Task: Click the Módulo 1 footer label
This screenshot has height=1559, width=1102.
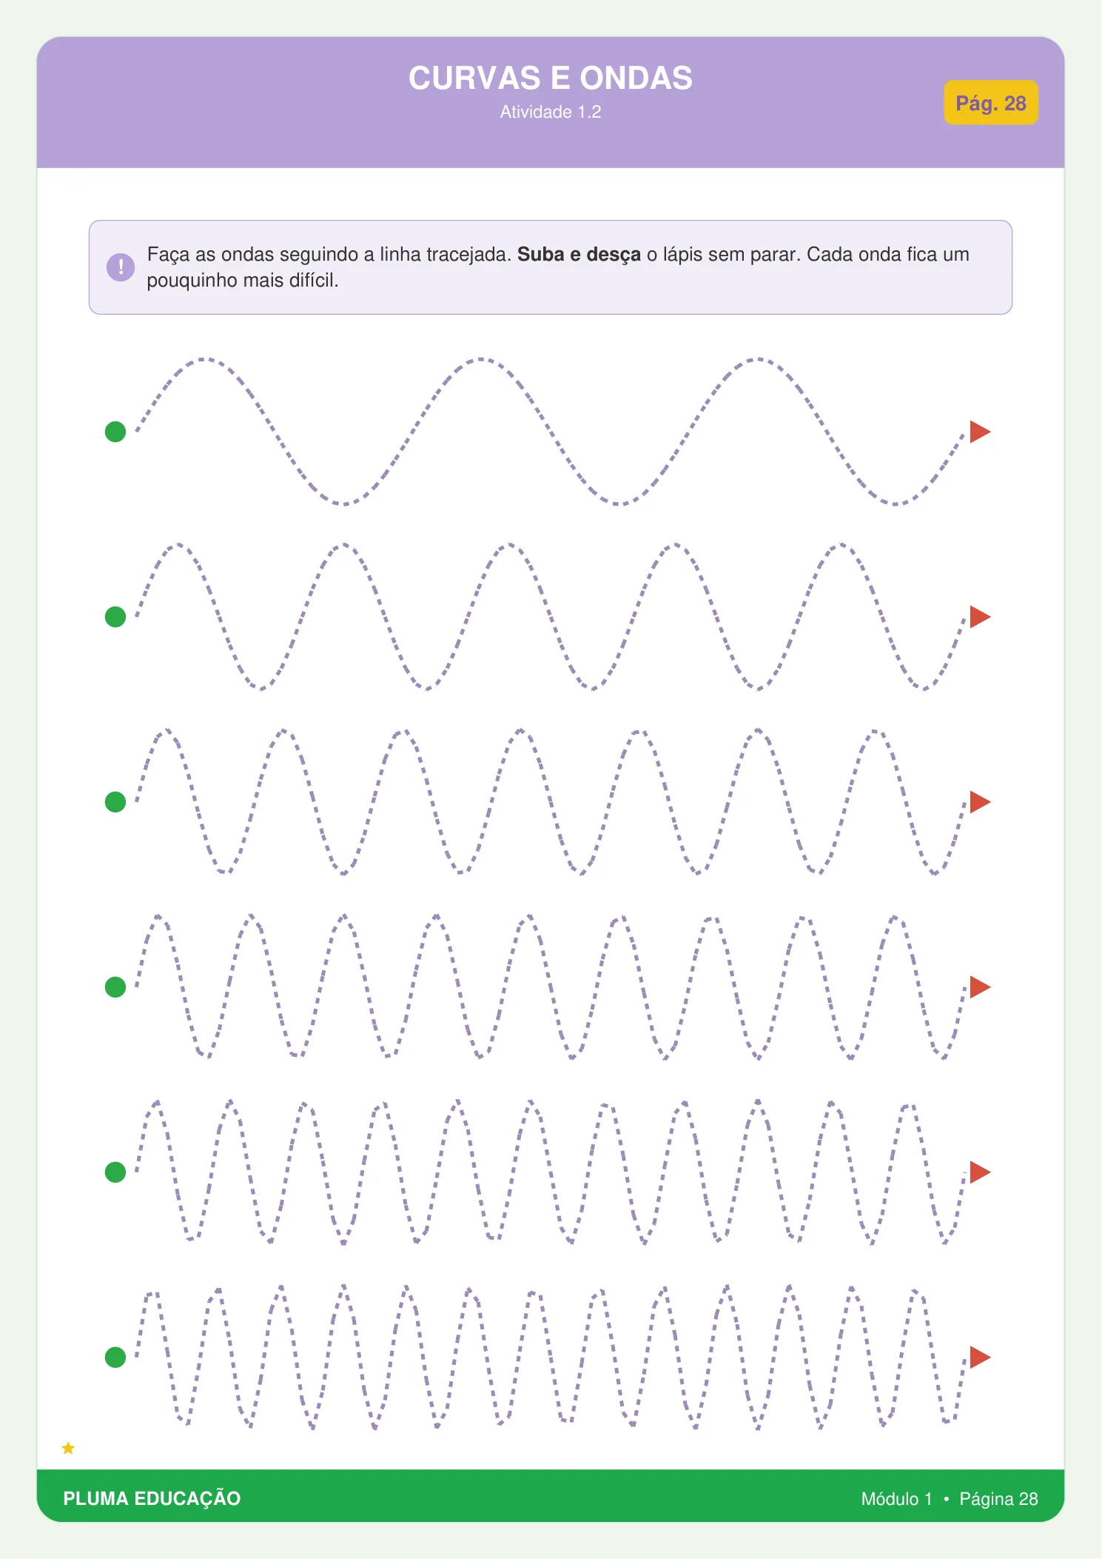Action: point(896,1499)
